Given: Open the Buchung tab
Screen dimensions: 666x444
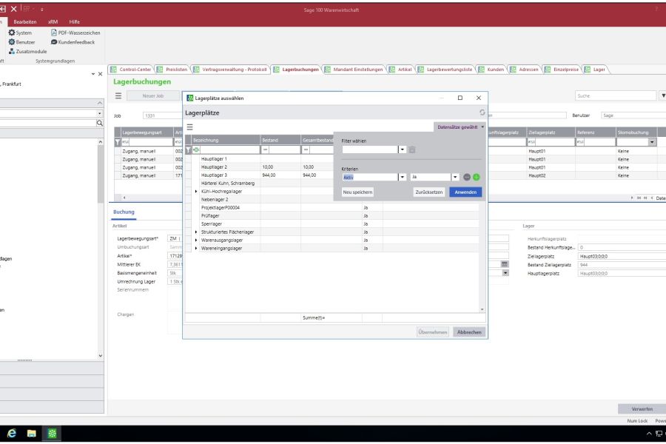Looking at the screenshot, I should (124, 212).
